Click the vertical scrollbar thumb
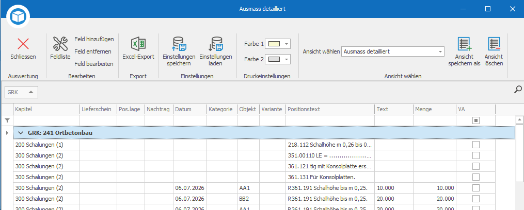 [x=519, y=153]
